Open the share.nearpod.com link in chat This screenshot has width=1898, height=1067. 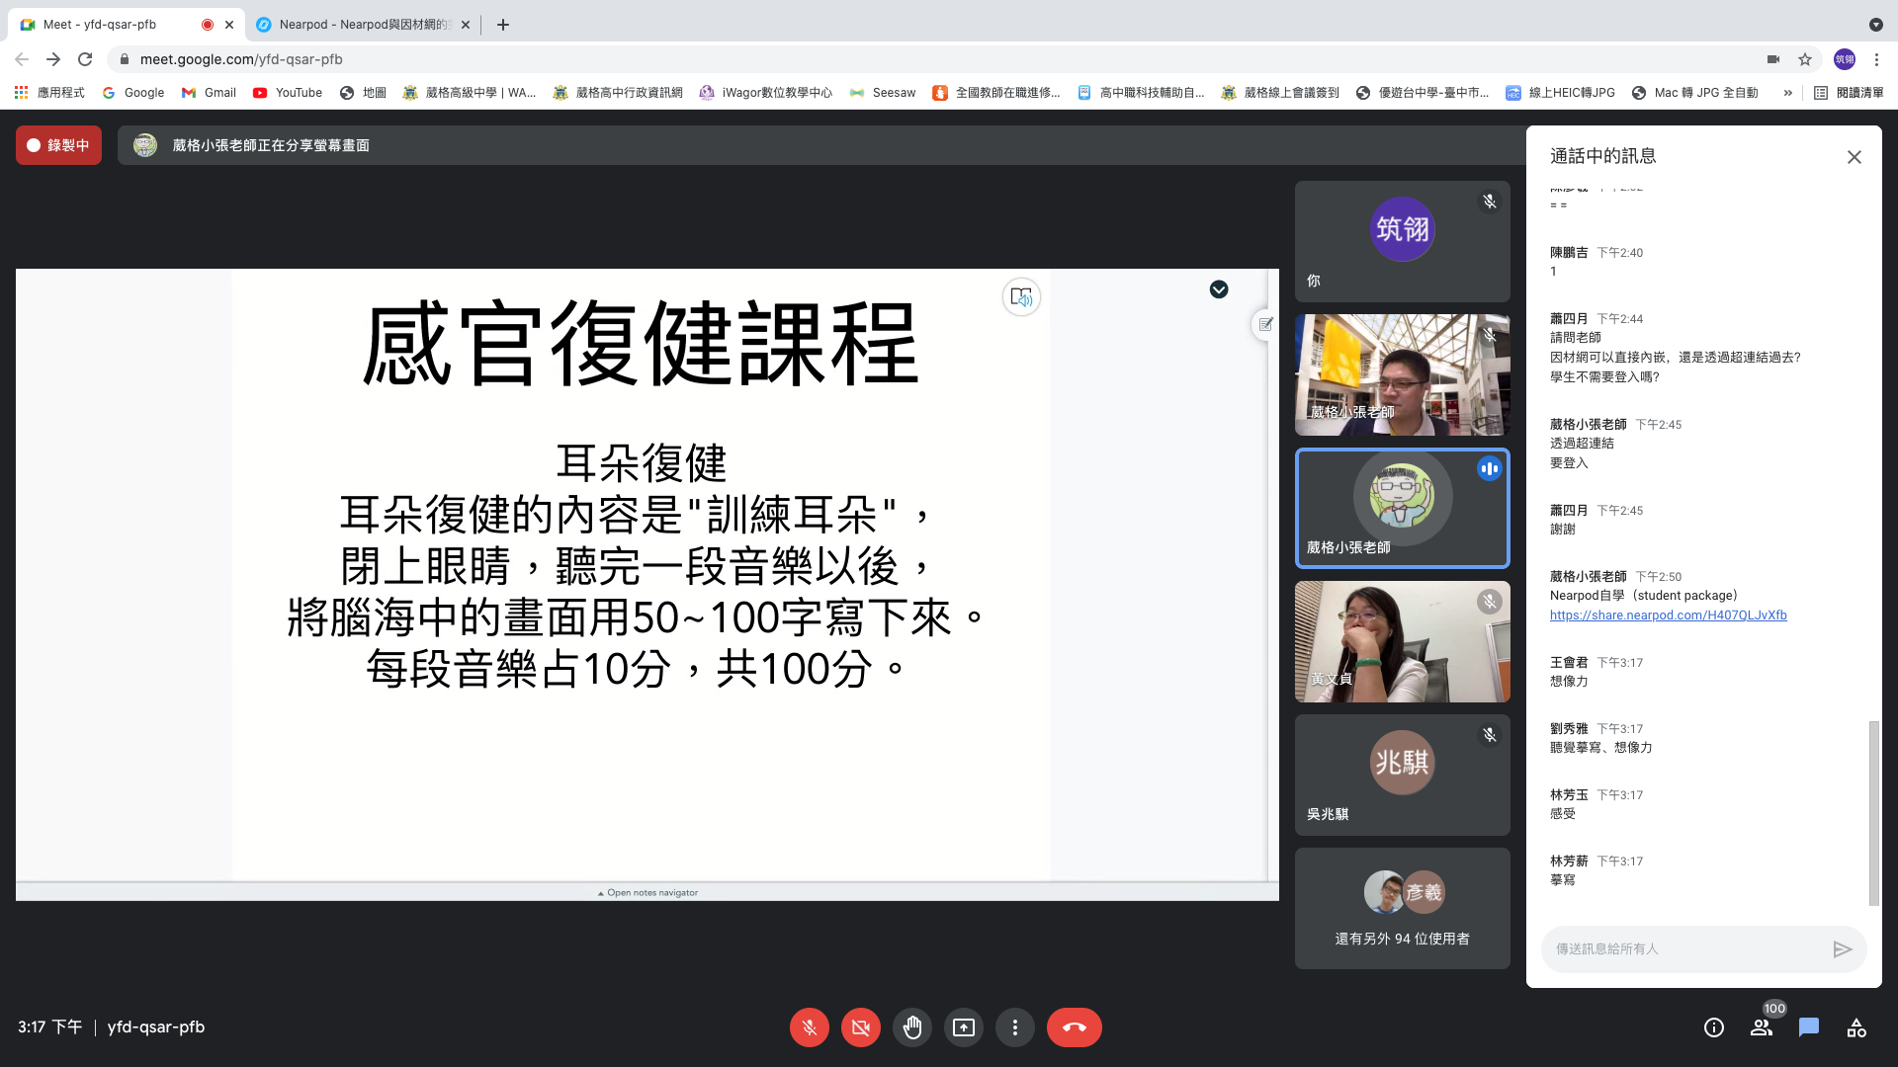pyautogui.click(x=1668, y=616)
